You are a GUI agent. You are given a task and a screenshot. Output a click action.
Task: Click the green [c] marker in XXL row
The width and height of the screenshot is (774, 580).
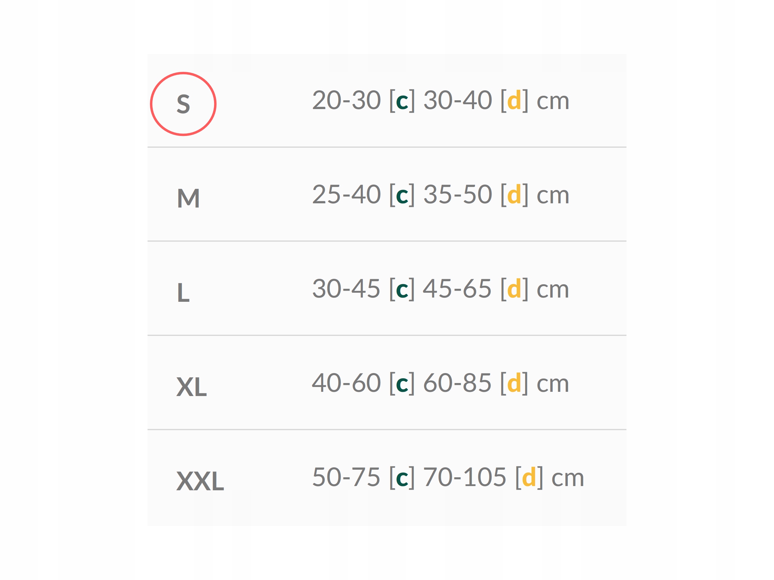pos(402,478)
